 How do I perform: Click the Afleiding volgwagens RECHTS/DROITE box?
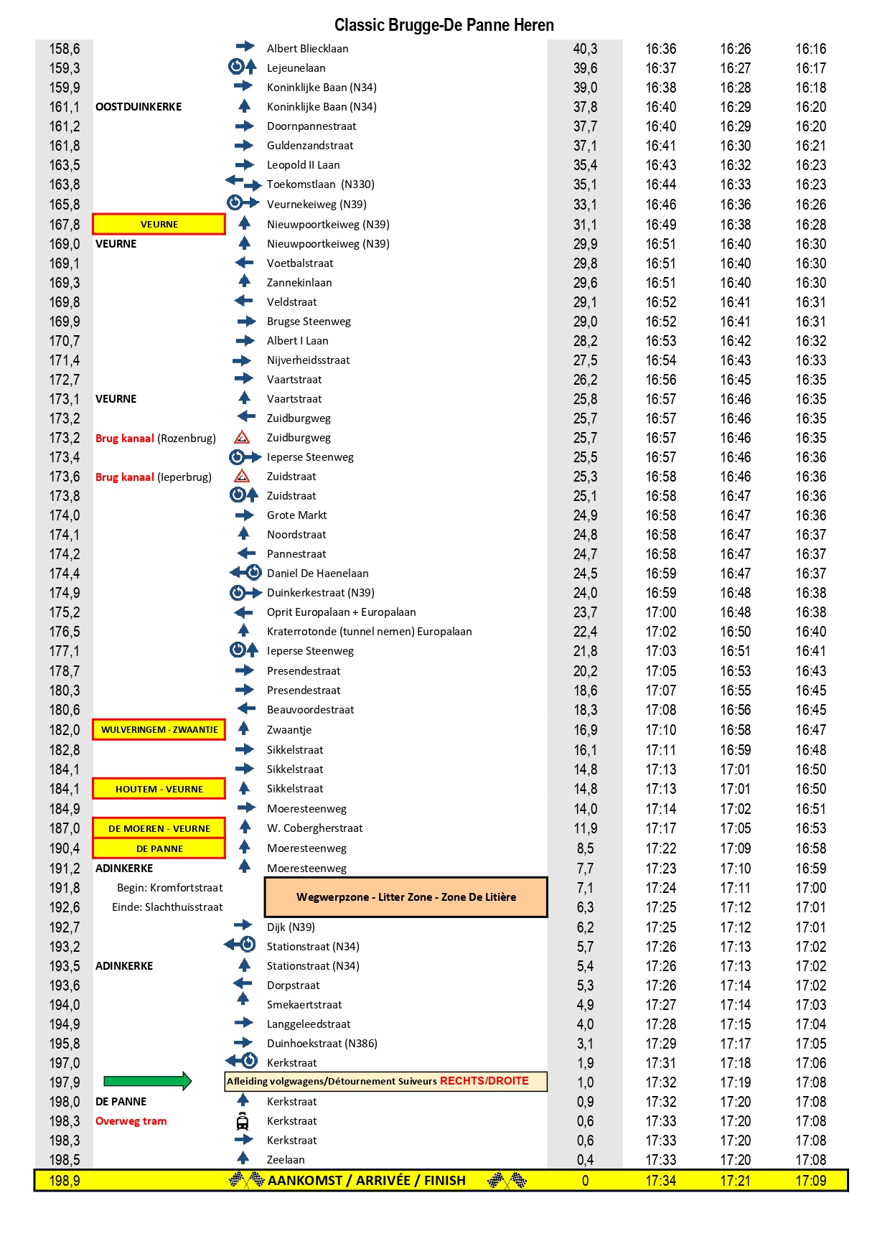coord(386,1081)
